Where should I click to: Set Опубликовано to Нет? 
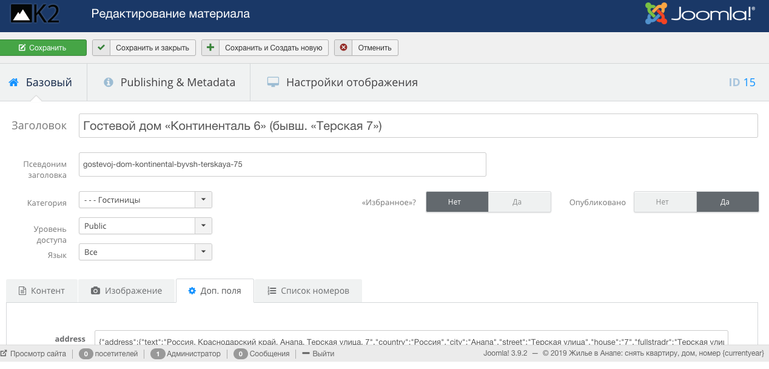coord(665,202)
